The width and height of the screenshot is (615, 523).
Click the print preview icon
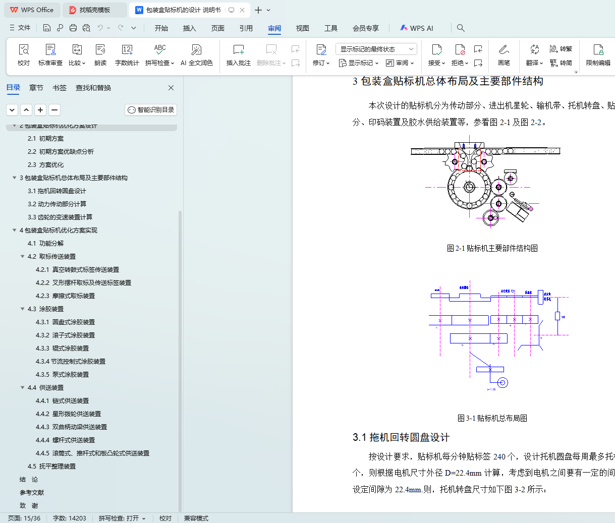[86, 28]
